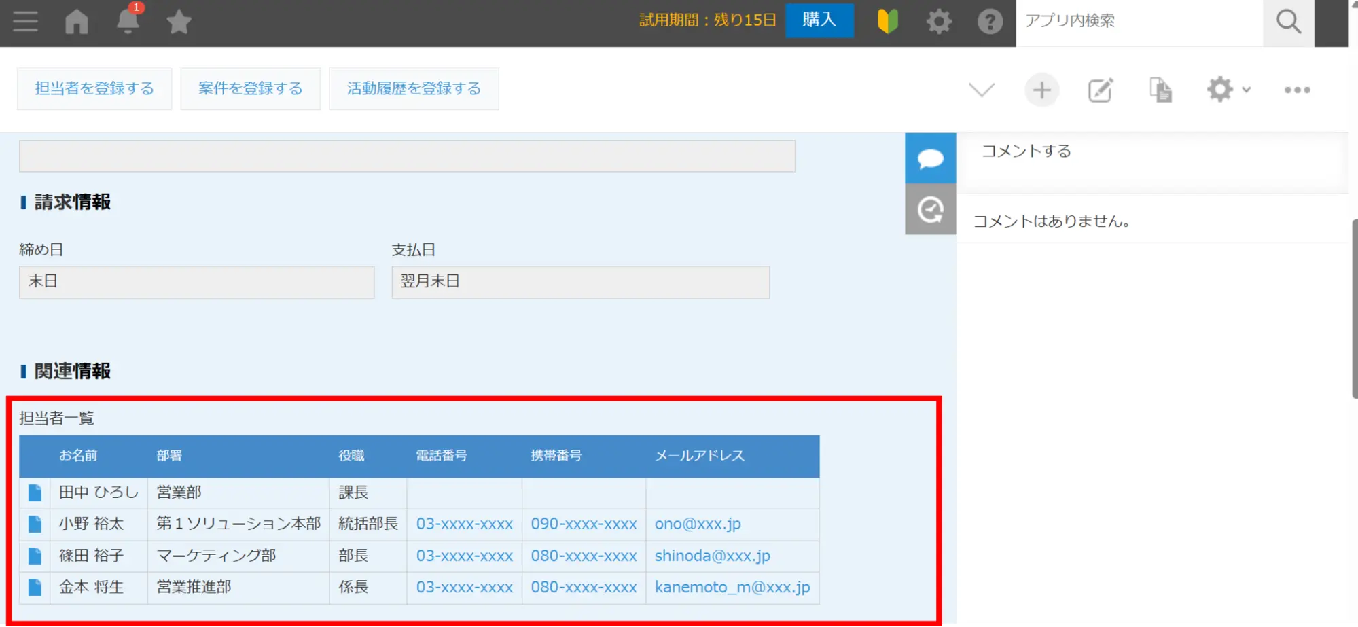Open the three-dots more options menu
The width and height of the screenshot is (1358, 627).
click(x=1297, y=90)
